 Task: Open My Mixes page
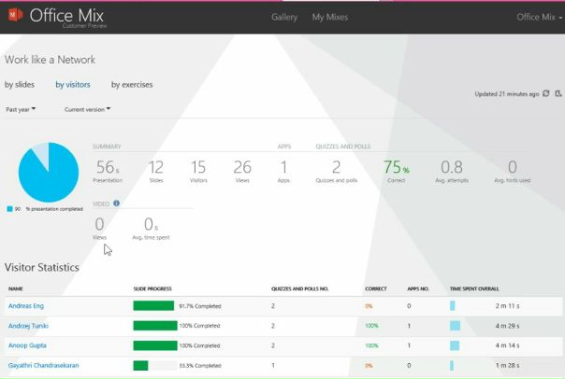click(x=330, y=17)
